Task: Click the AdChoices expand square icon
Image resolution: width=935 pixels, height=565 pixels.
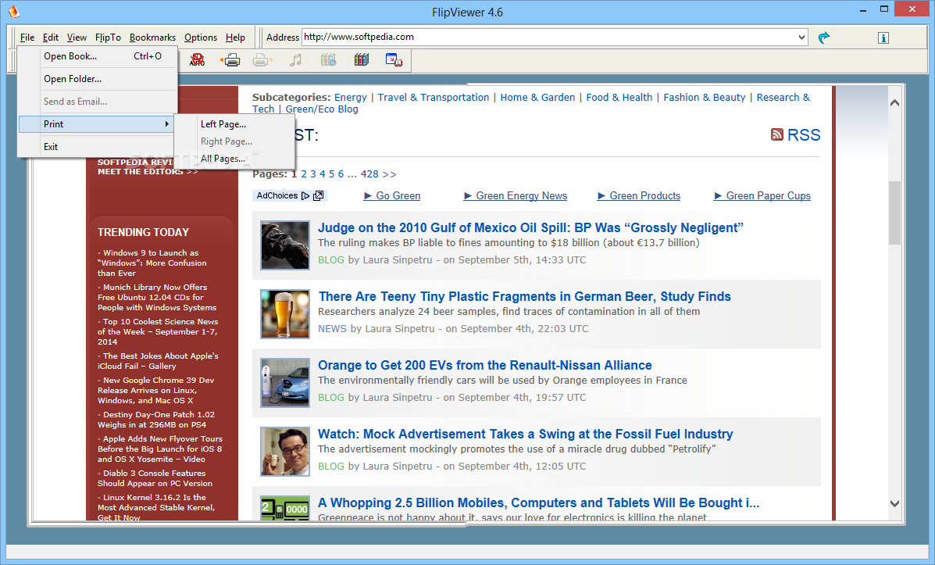Action: [319, 195]
